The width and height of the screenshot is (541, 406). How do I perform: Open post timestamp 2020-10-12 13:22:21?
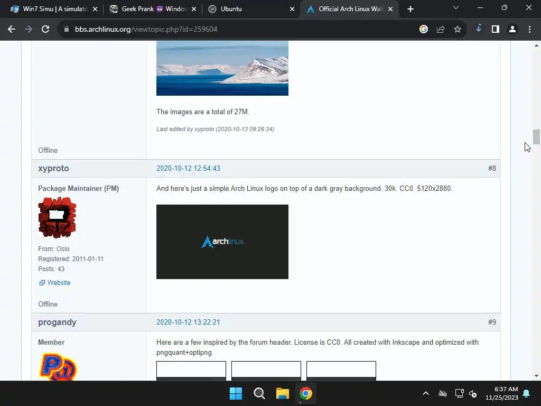click(x=188, y=322)
